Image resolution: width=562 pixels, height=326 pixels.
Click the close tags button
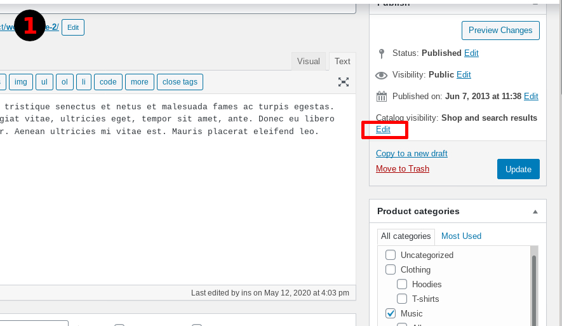click(180, 82)
